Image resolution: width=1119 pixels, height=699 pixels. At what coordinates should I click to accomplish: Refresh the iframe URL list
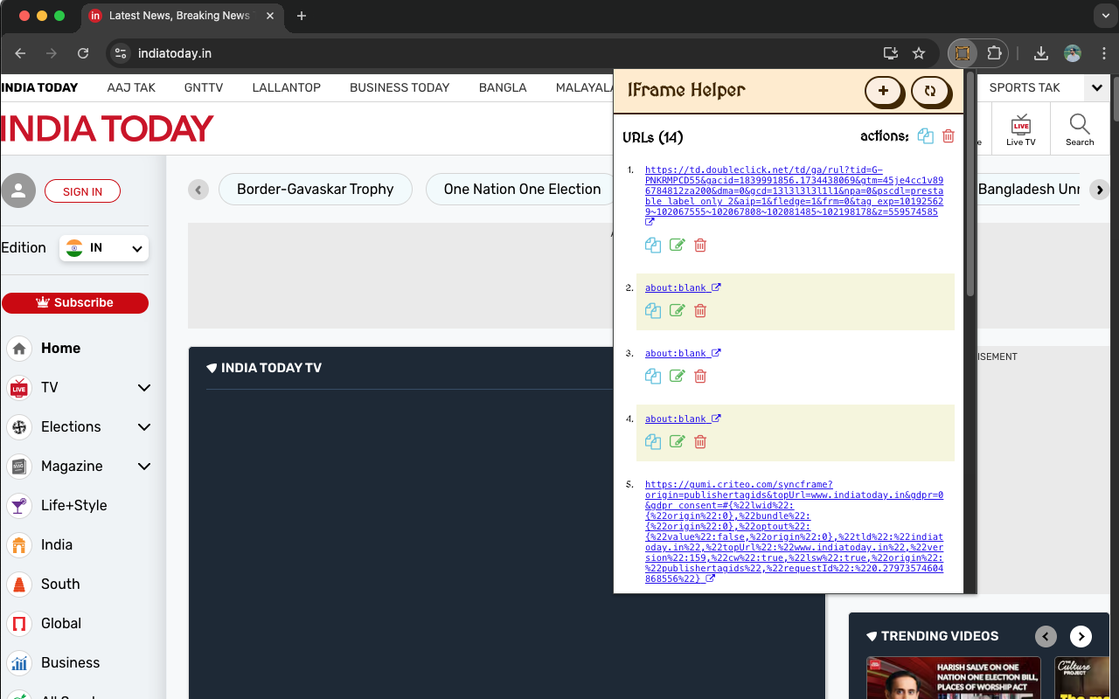coord(931,91)
